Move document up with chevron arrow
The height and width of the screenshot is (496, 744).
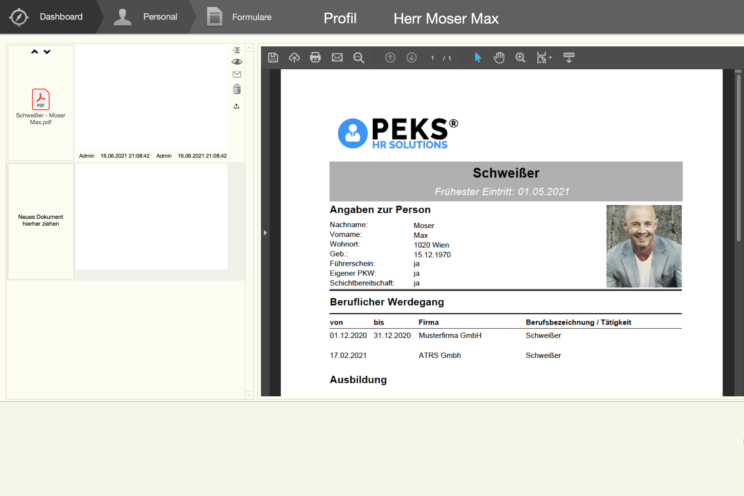pyautogui.click(x=35, y=52)
